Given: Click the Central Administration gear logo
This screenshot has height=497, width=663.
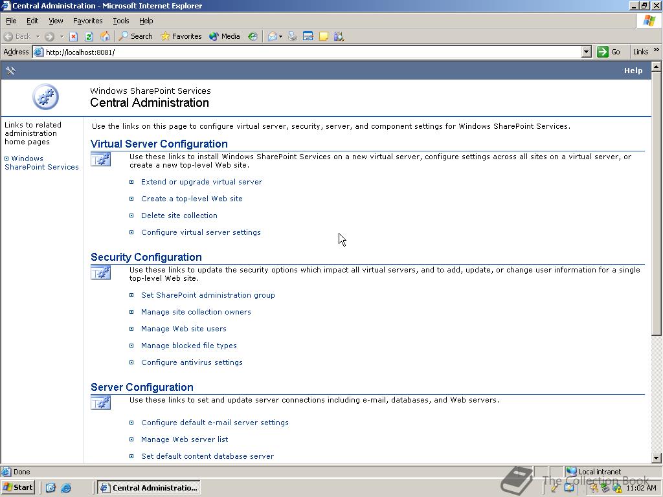Looking at the screenshot, I should [x=46, y=97].
